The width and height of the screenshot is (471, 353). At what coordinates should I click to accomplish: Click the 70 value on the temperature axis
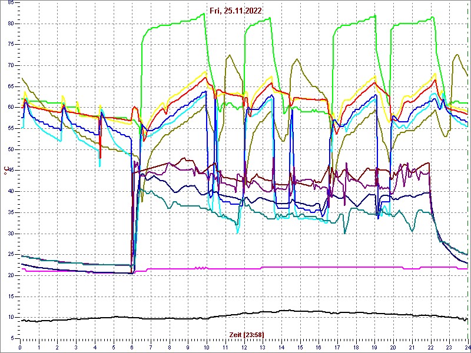point(10,65)
